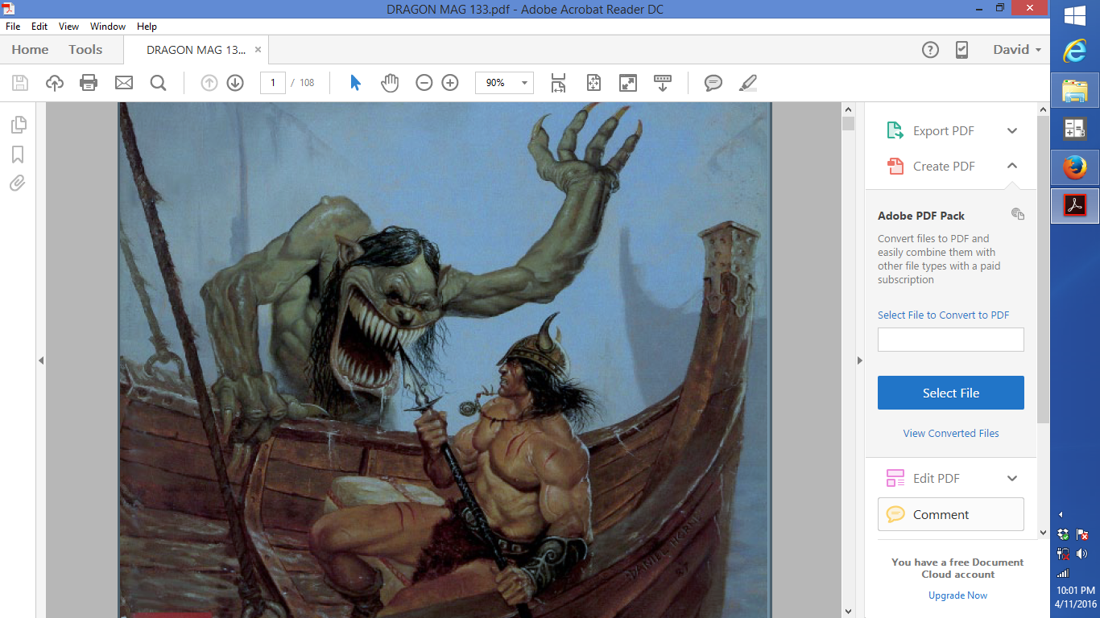1100x618 pixels.
Task: Open the find text magnifier icon
Action: point(158,83)
